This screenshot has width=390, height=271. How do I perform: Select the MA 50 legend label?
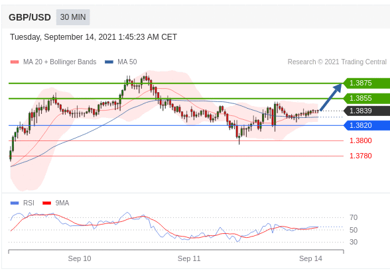click(127, 62)
